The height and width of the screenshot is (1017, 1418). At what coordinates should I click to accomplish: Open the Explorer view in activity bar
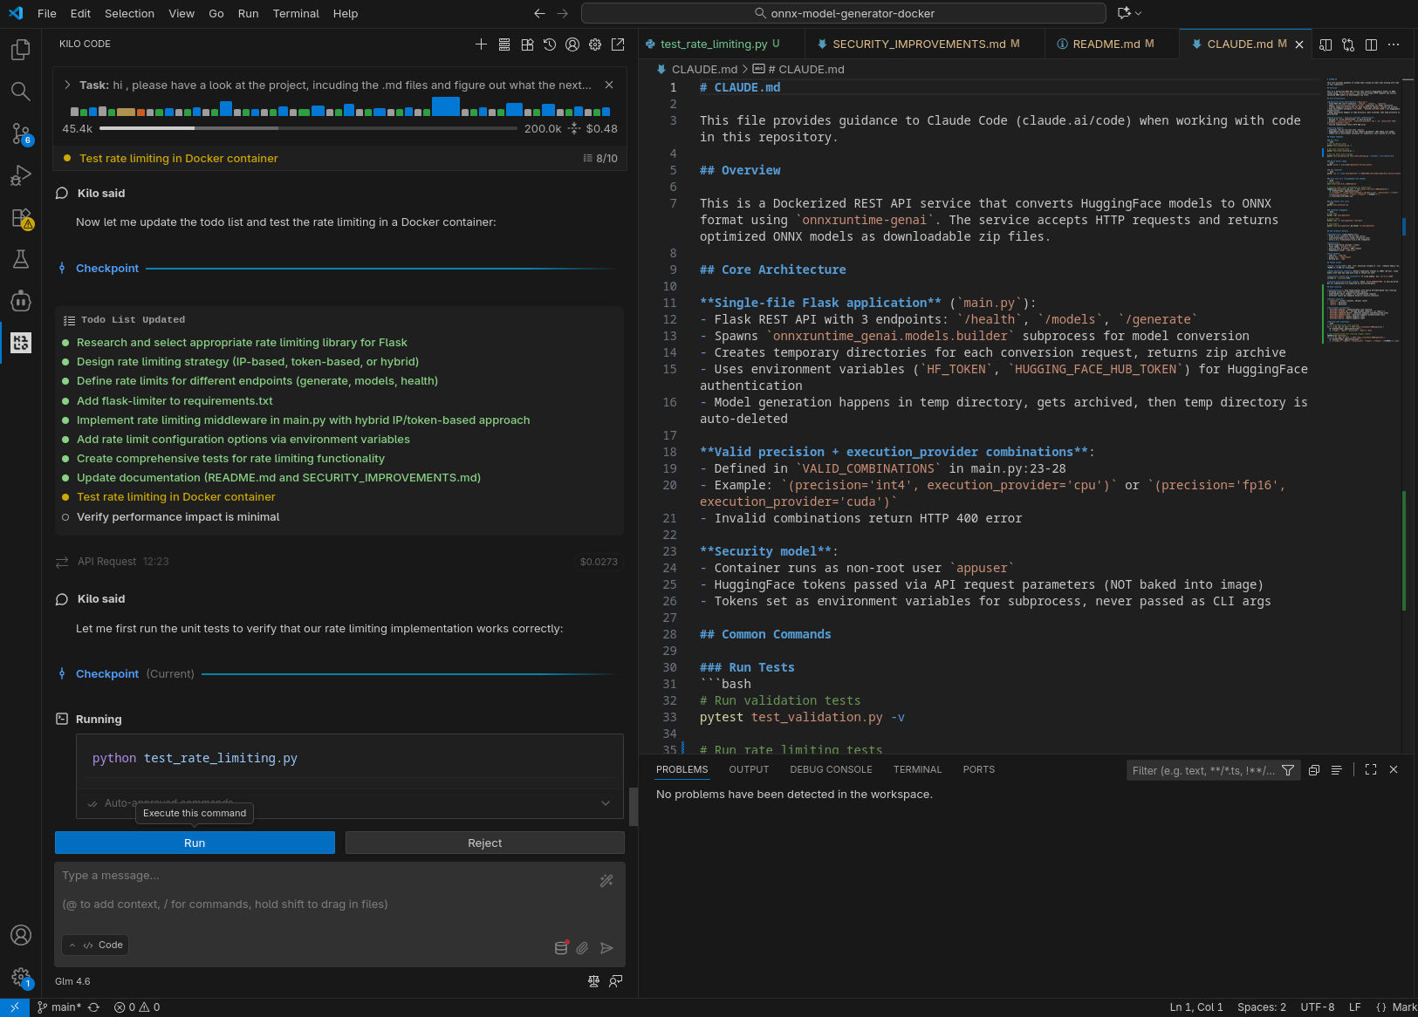point(20,50)
